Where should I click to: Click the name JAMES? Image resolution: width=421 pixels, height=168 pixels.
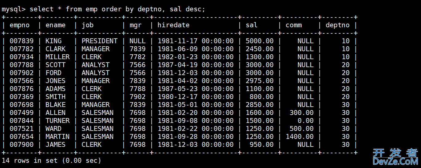point(55,144)
